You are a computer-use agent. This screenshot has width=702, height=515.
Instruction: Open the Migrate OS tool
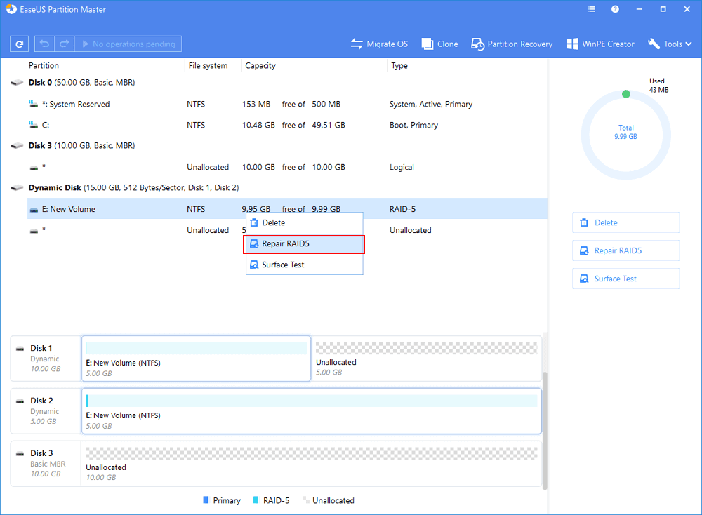tap(379, 44)
